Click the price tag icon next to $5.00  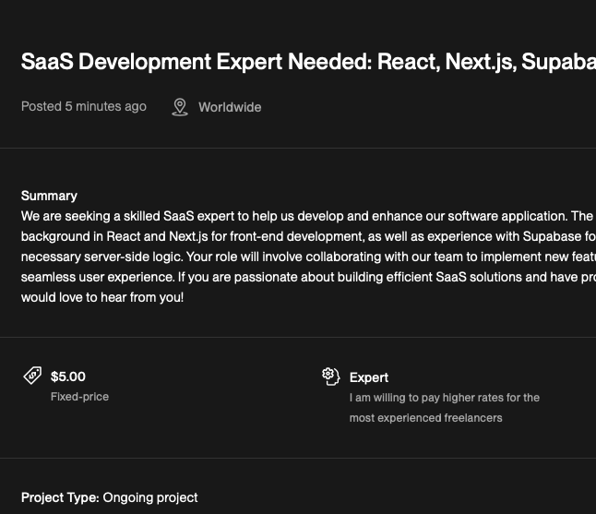pos(32,376)
